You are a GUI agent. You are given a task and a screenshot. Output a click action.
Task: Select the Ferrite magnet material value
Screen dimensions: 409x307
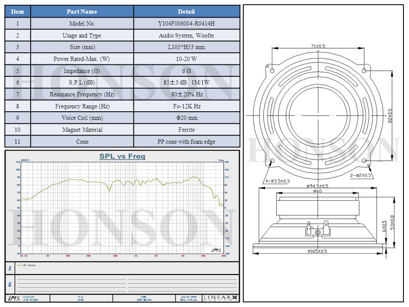[186, 130]
